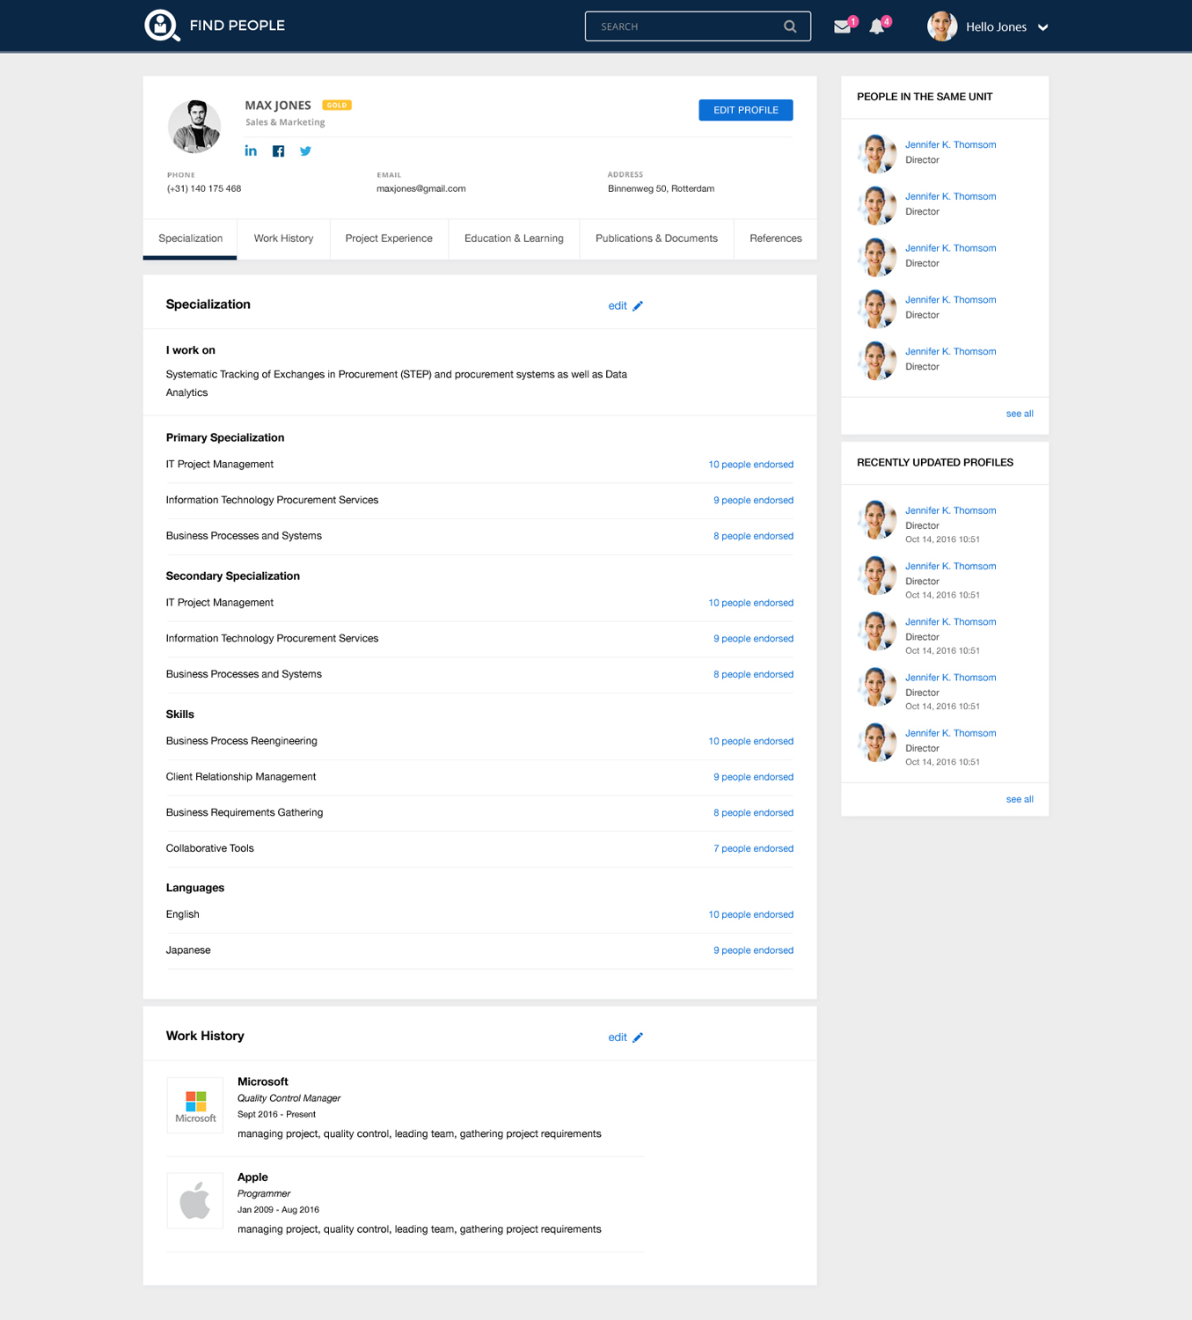1192x1320 pixels.
Task: Select the Publications & Documents tab
Action: (x=656, y=238)
